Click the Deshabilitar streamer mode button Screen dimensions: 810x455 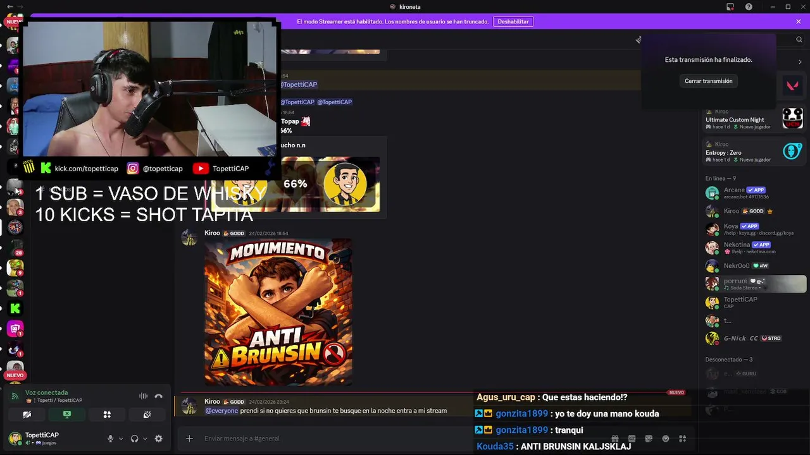[x=513, y=21]
